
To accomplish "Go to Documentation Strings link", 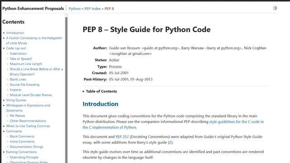I will [x=26, y=147].
